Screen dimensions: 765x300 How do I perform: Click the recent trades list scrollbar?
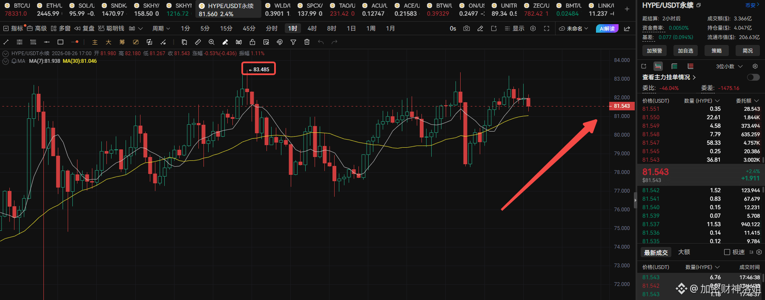[763, 278]
